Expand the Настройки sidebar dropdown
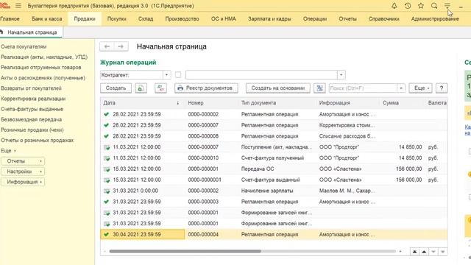Image resolution: width=471 pixels, height=265 pixels. pyautogui.click(x=23, y=172)
